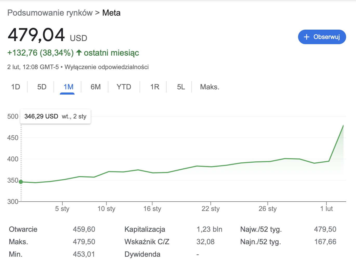
Task: Click the green up arrow icon
Action: tap(79, 53)
